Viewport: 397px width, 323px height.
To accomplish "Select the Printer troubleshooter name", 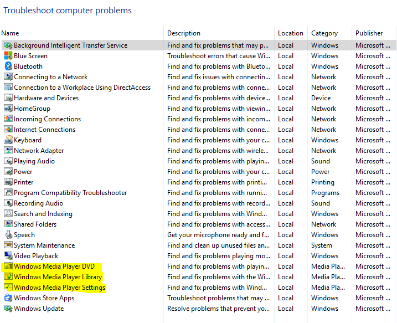I will (24, 182).
